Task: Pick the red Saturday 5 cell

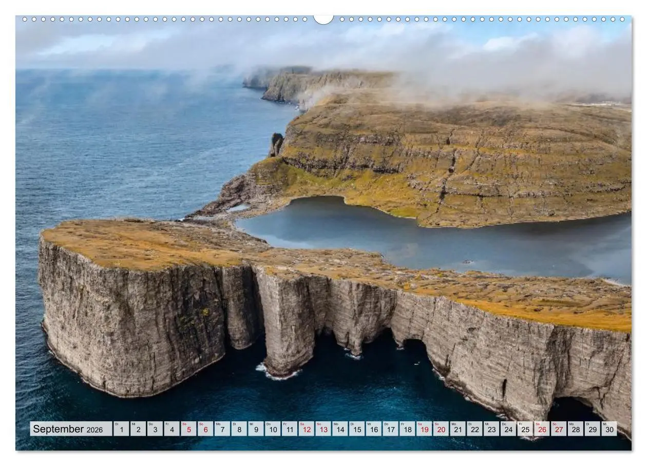Action: [x=188, y=429]
